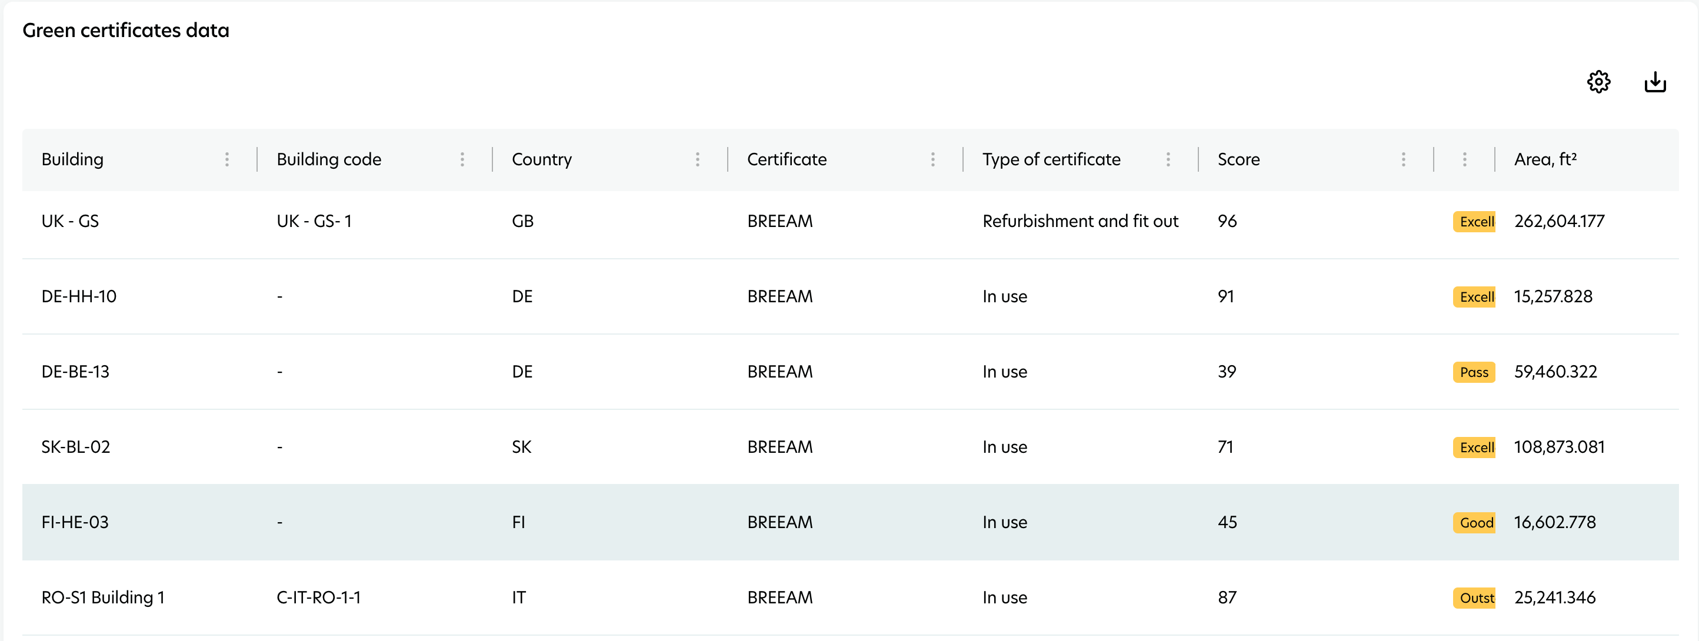The width and height of the screenshot is (1699, 641).
Task: Click the Pass rating badge for DE-BE-13
Action: coord(1474,372)
